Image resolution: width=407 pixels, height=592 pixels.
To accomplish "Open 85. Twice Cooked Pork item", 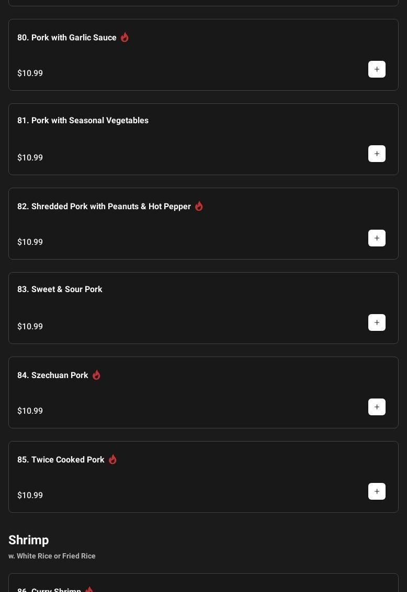I will [x=61, y=460].
